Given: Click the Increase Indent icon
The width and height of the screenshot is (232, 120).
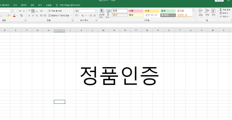Looking at the screenshot, I should [45, 16].
